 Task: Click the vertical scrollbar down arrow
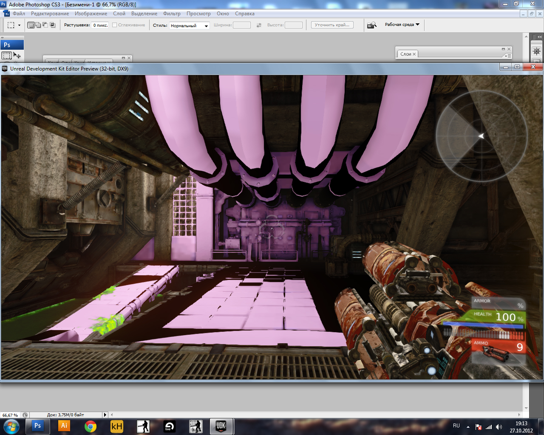[x=526, y=408]
